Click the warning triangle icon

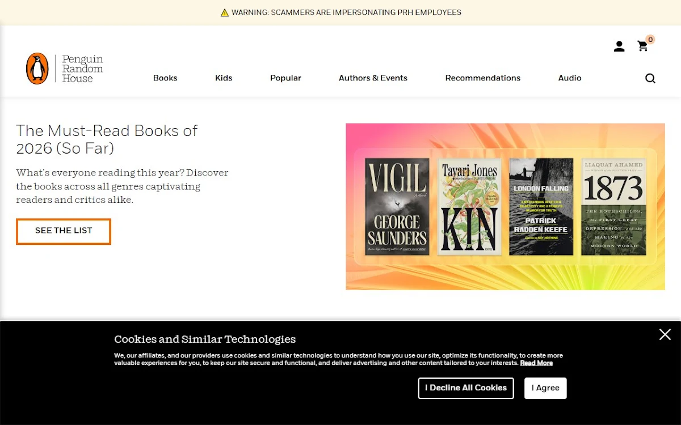pyautogui.click(x=225, y=12)
